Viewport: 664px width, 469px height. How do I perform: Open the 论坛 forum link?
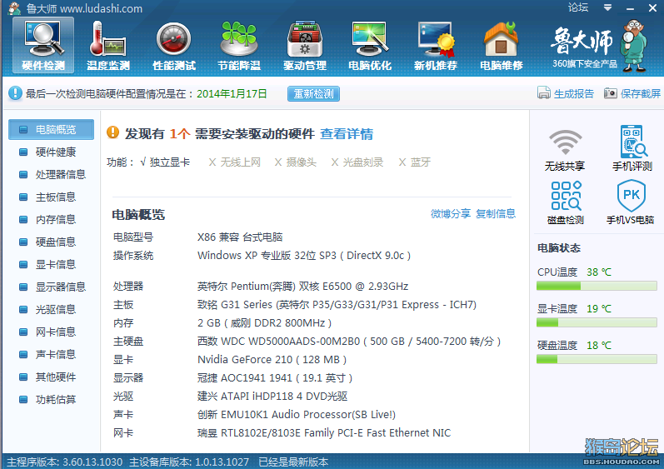pyautogui.click(x=578, y=7)
